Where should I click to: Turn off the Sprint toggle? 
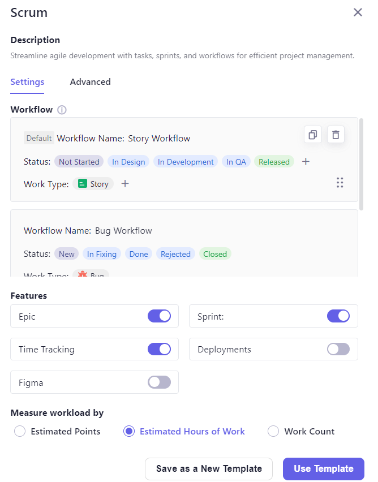338,316
